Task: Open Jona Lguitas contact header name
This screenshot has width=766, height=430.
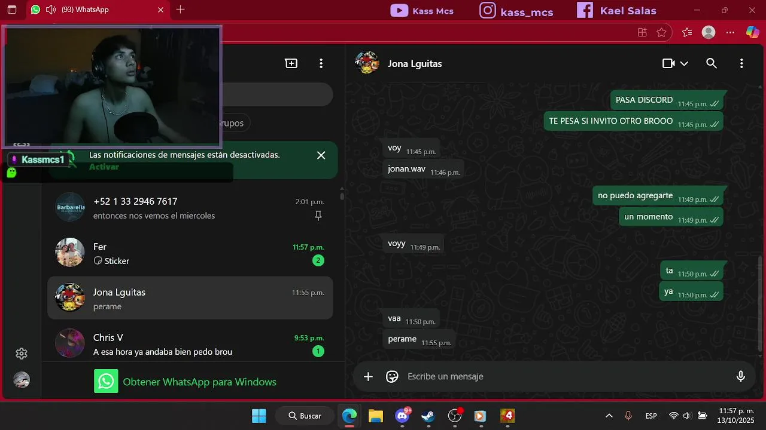Action: pyautogui.click(x=415, y=63)
